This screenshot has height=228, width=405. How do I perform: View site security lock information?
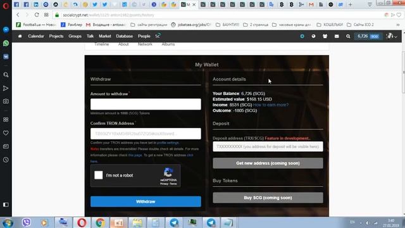57,15
